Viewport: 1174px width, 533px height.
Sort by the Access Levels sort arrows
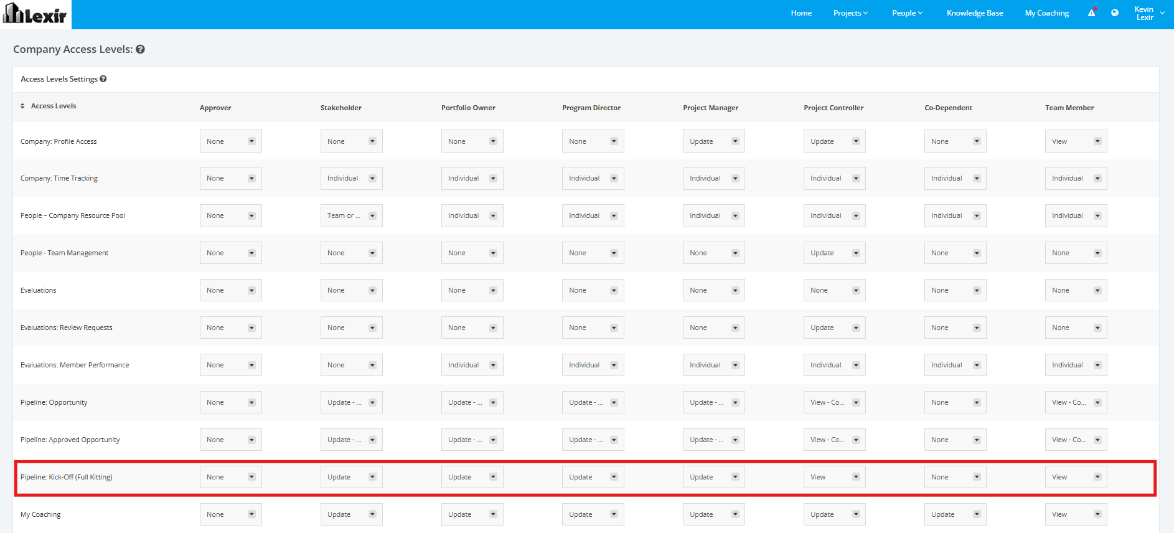(22, 106)
